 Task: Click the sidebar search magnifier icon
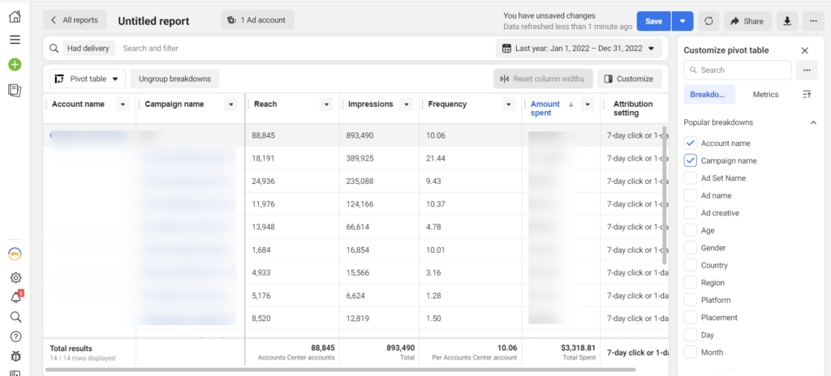coord(15,317)
